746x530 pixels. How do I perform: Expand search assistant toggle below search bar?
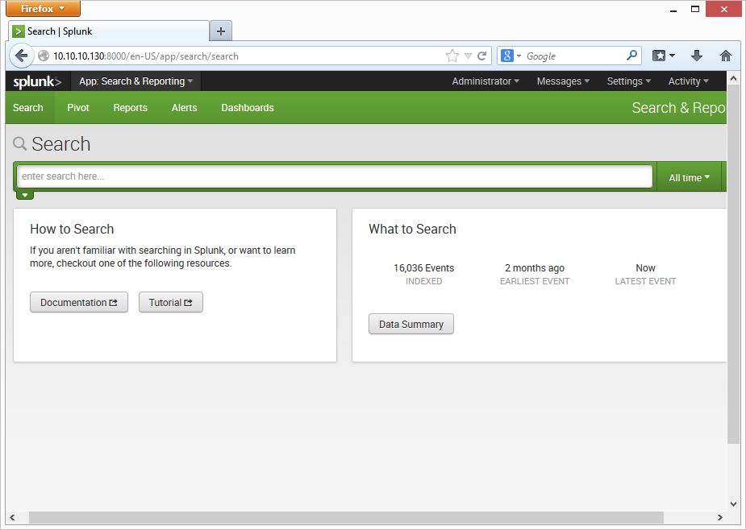click(25, 195)
